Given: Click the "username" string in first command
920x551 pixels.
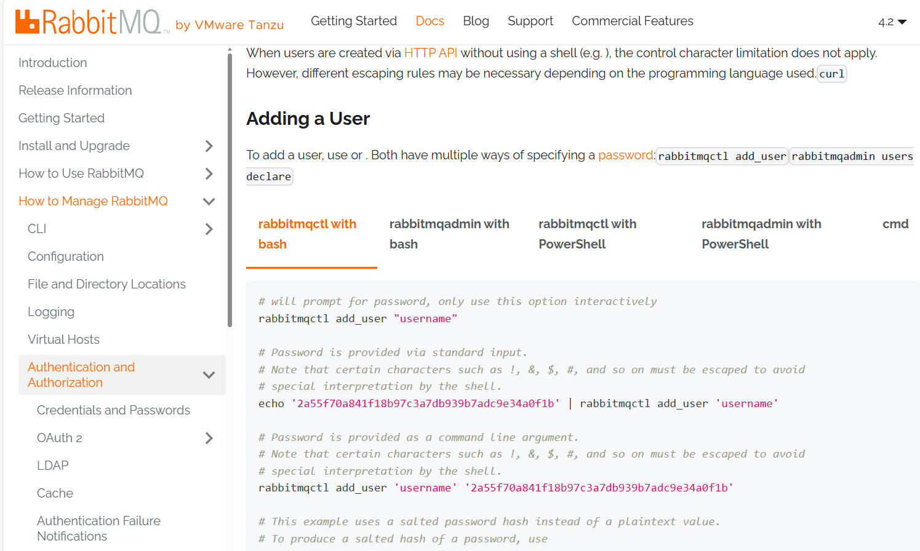Looking at the screenshot, I should [x=425, y=319].
